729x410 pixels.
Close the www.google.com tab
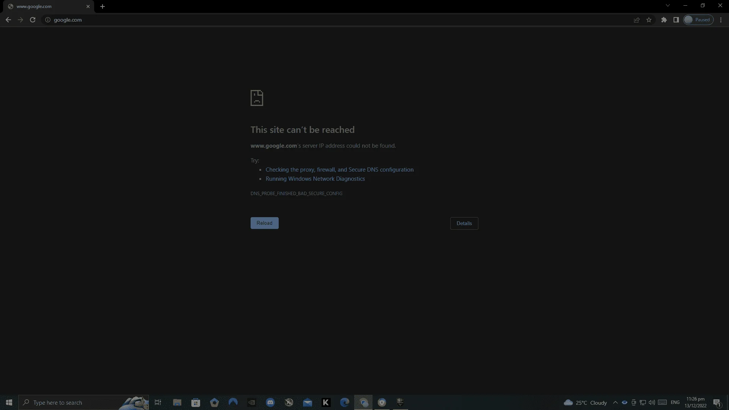[x=88, y=6]
